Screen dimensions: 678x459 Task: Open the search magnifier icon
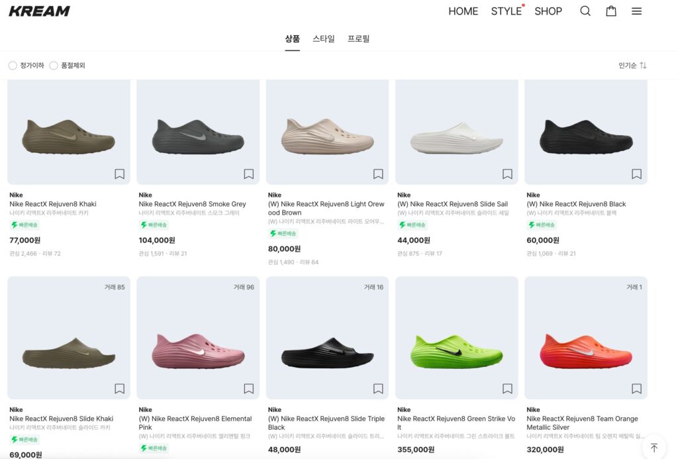pos(585,11)
